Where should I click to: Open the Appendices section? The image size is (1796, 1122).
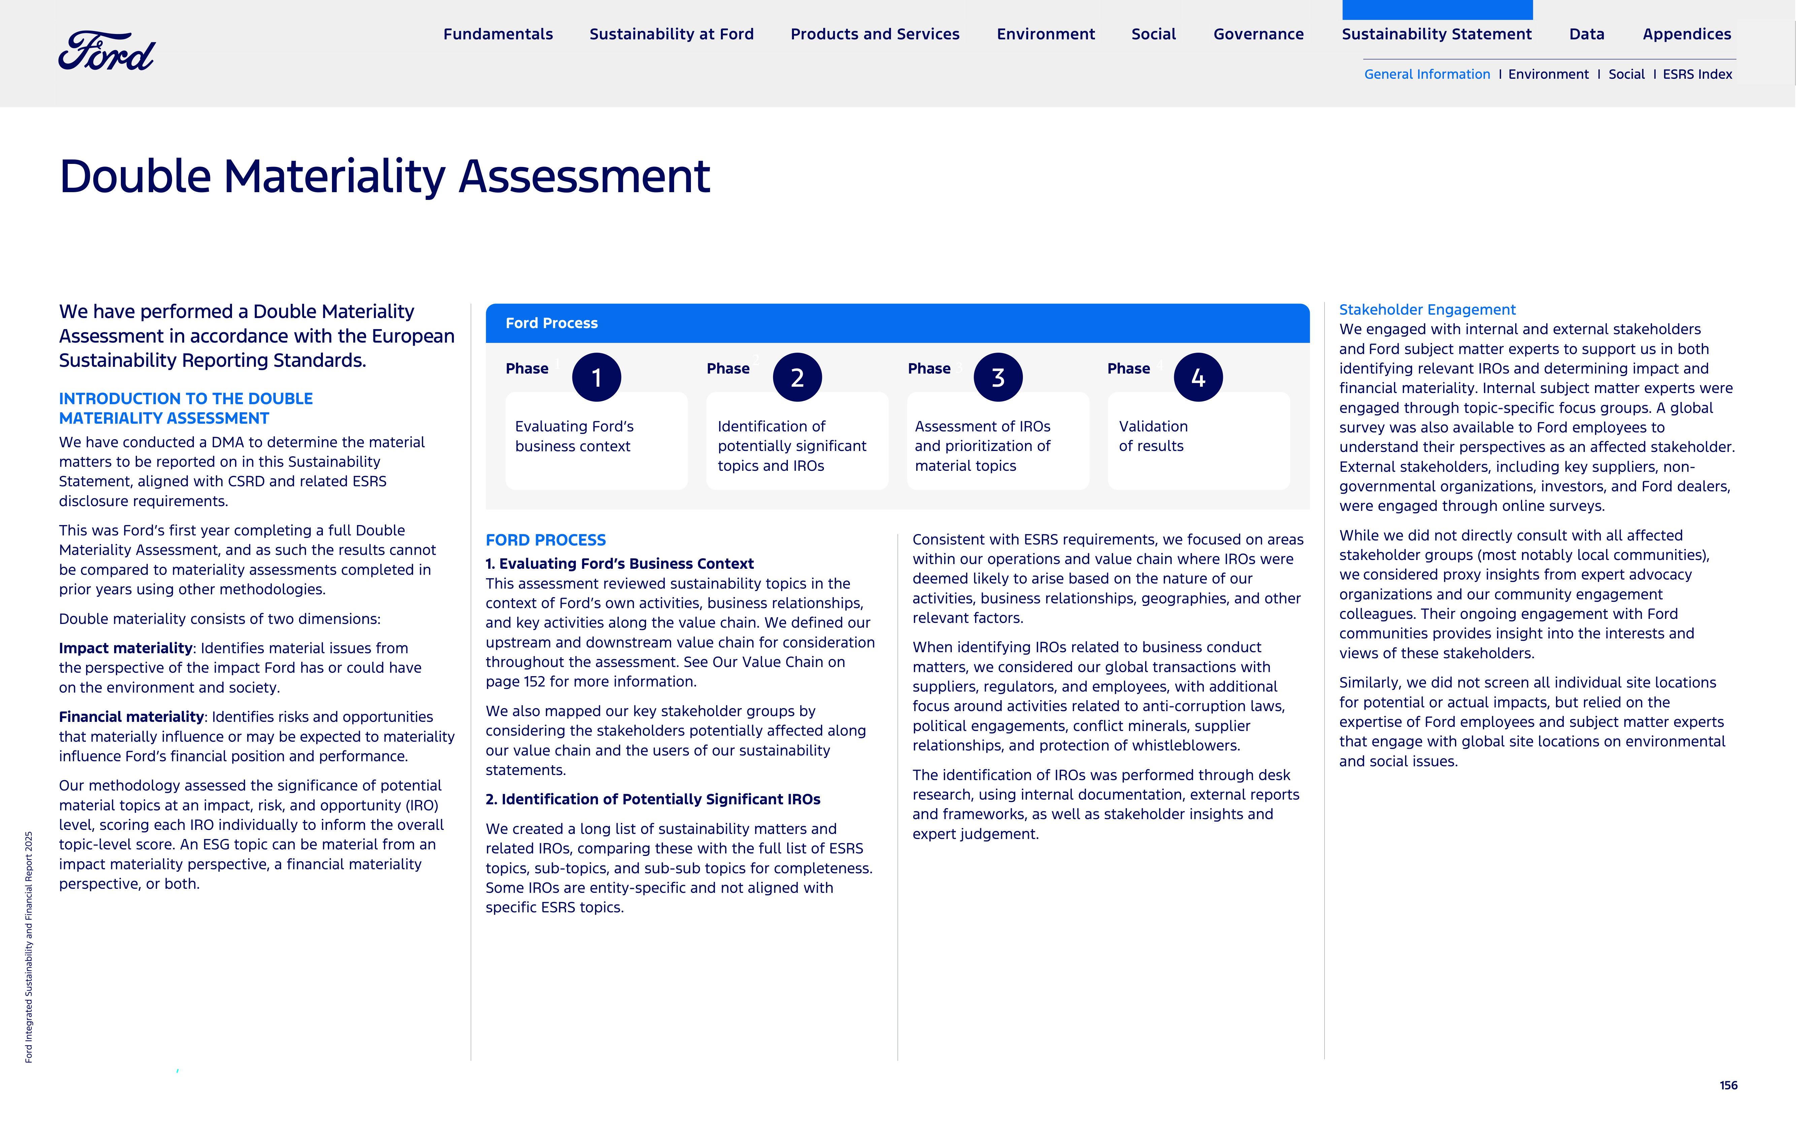[1687, 34]
